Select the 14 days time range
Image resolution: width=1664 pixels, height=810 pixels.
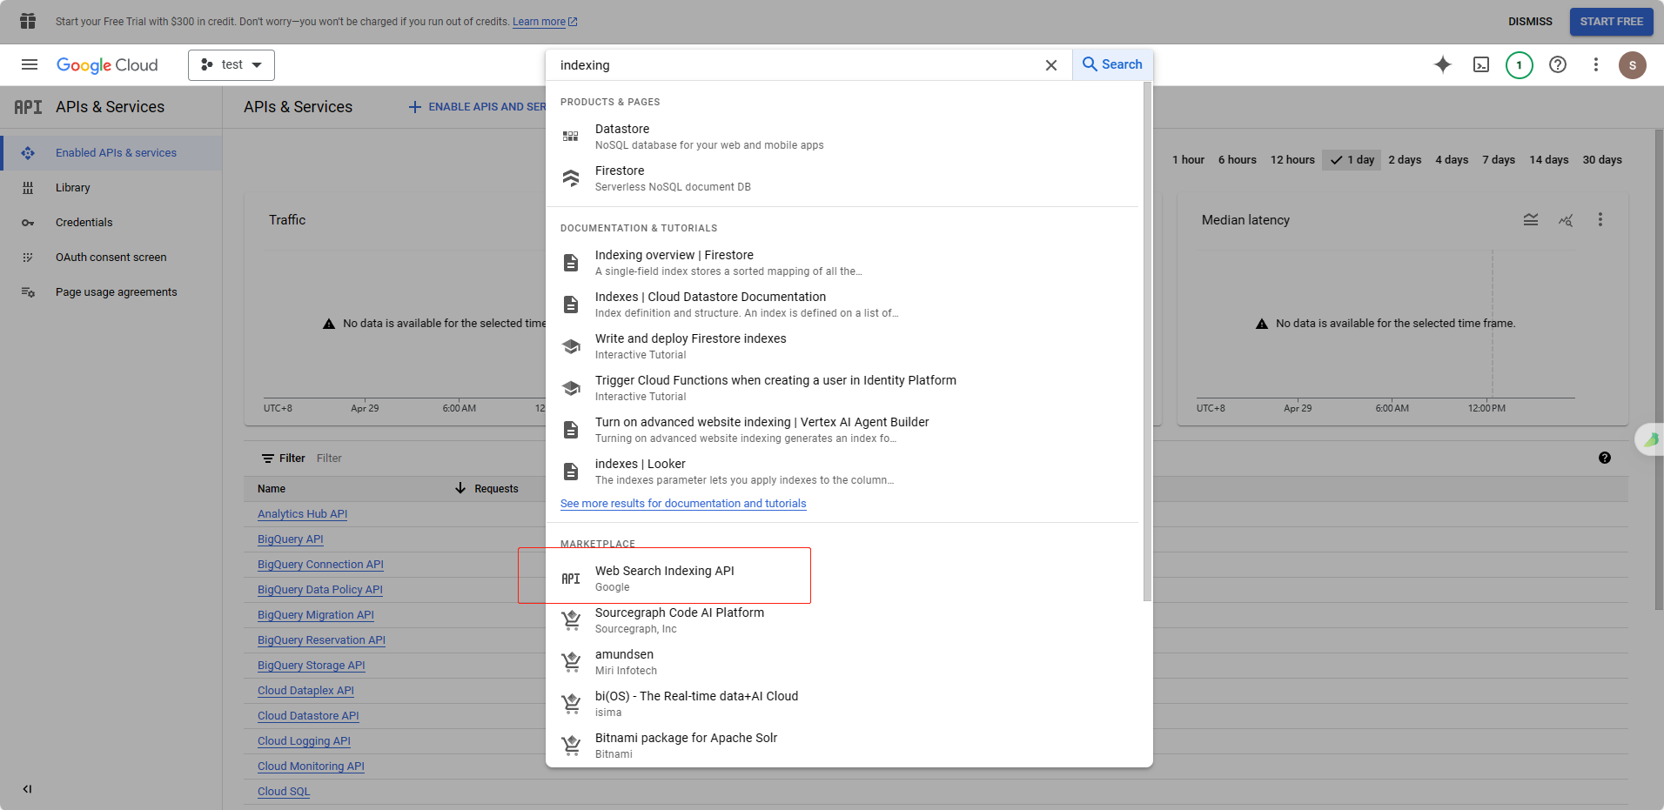pos(1549,160)
